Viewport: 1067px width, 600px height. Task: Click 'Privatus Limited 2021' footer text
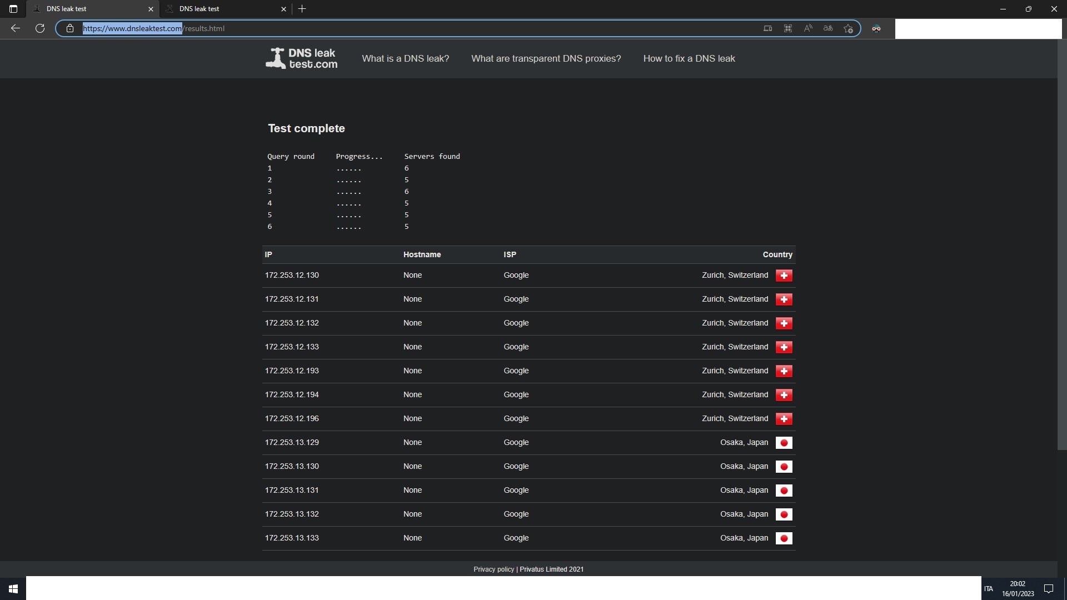pyautogui.click(x=551, y=569)
